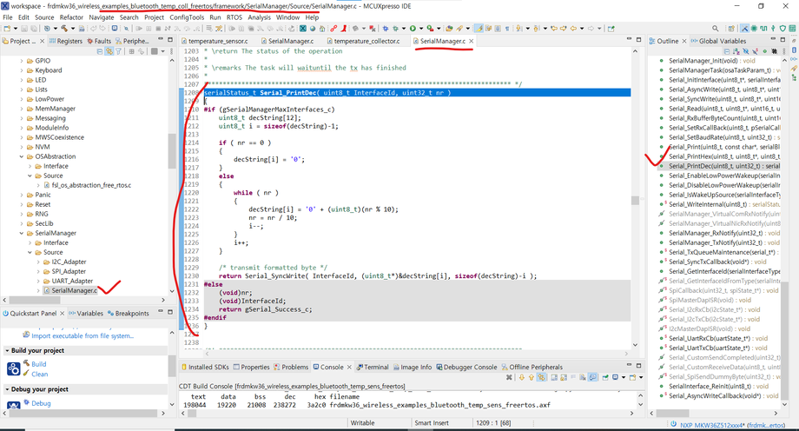Viewport: 799px width, 431px height.
Task: Minimize the Outline panel
Action: point(773,40)
